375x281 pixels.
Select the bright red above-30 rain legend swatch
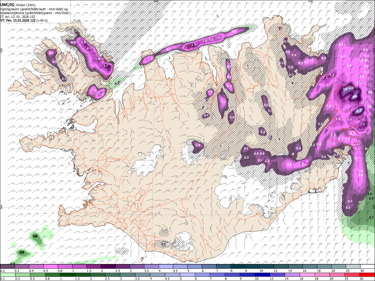coord(367,275)
